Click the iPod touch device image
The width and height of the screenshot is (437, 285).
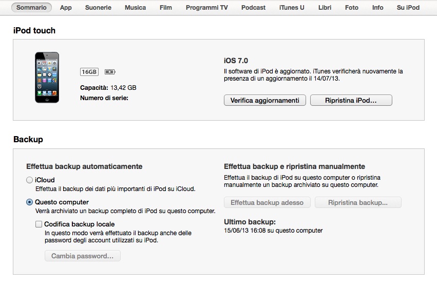click(47, 77)
